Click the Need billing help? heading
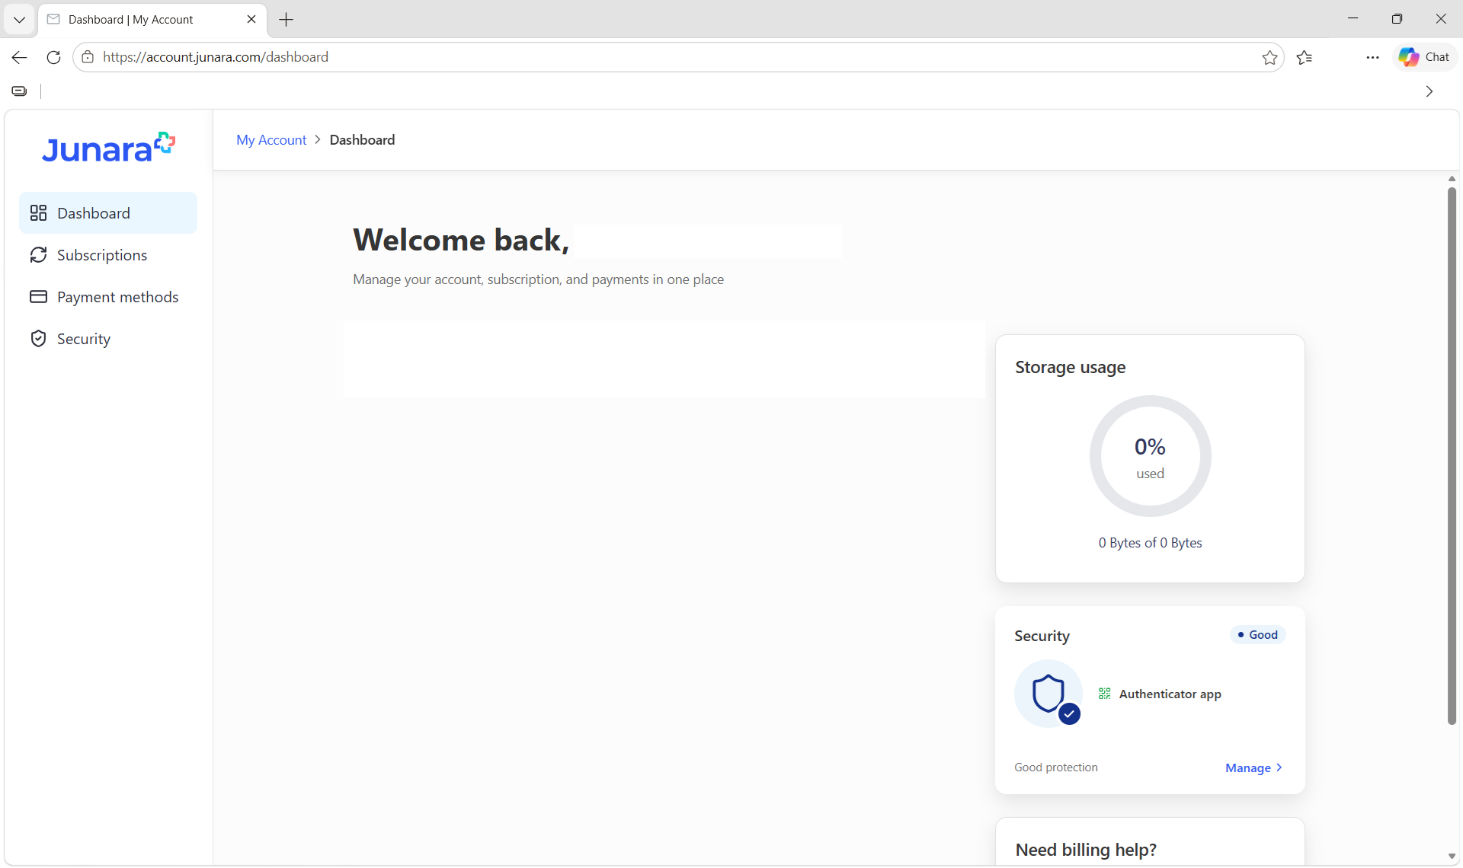Image resolution: width=1463 pixels, height=868 pixels. point(1086,850)
